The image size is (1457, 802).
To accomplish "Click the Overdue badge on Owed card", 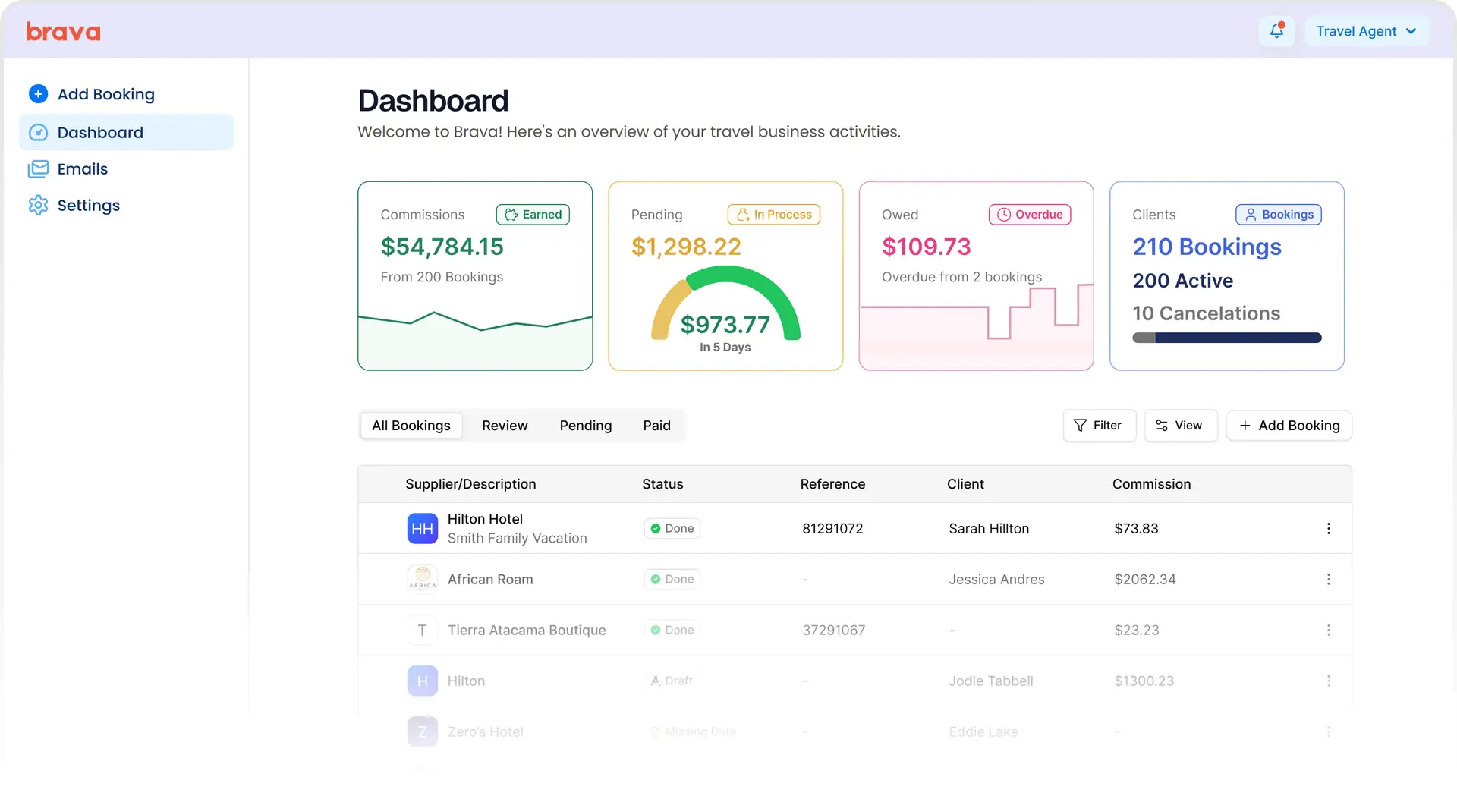I will (1030, 215).
